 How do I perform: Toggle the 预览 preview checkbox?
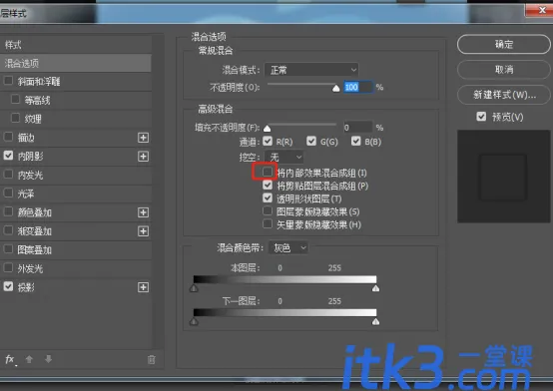[x=481, y=117]
